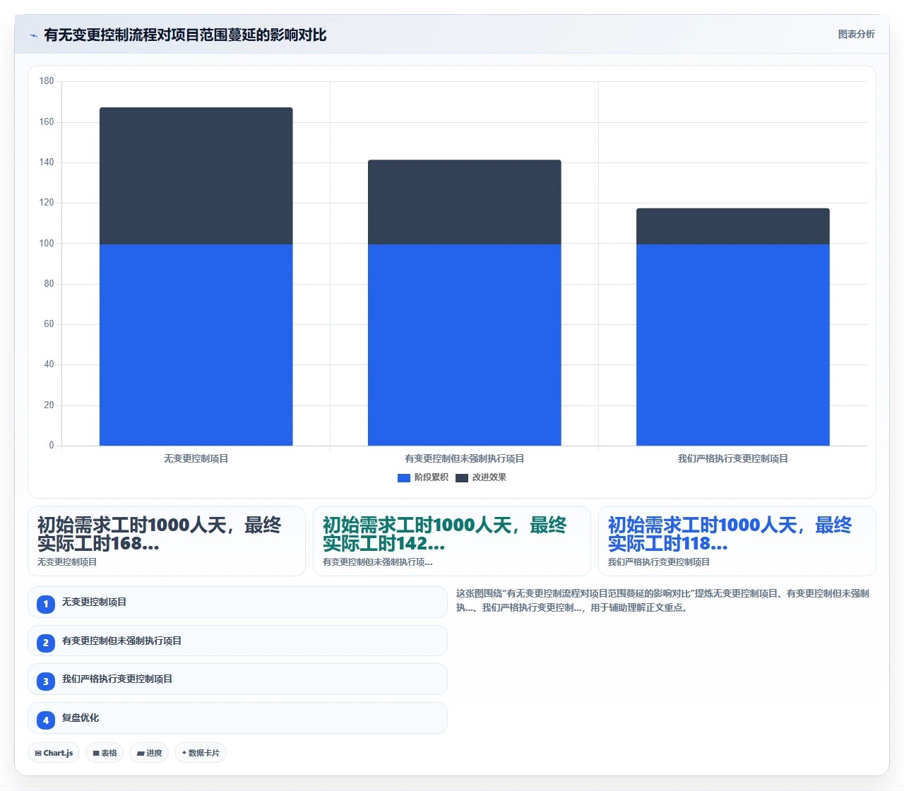Select step 2 有变更控制但未强制执行项目
The image size is (904, 791).
click(x=237, y=641)
